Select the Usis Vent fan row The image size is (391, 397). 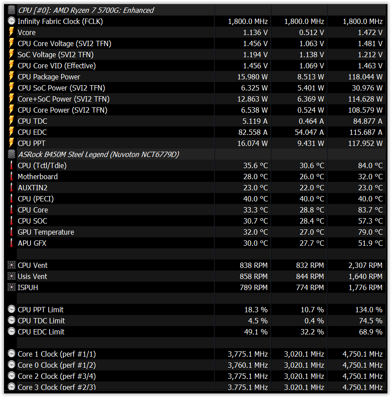point(32,276)
